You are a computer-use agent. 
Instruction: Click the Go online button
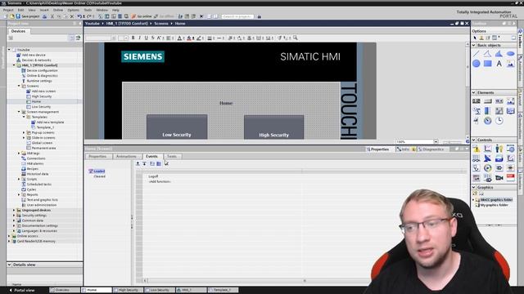click(x=142, y=16)
